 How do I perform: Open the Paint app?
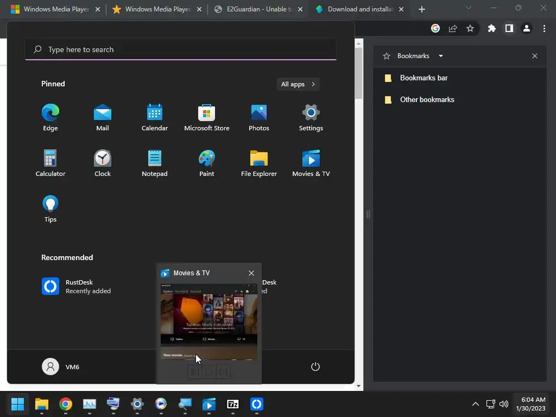[207, 163]
